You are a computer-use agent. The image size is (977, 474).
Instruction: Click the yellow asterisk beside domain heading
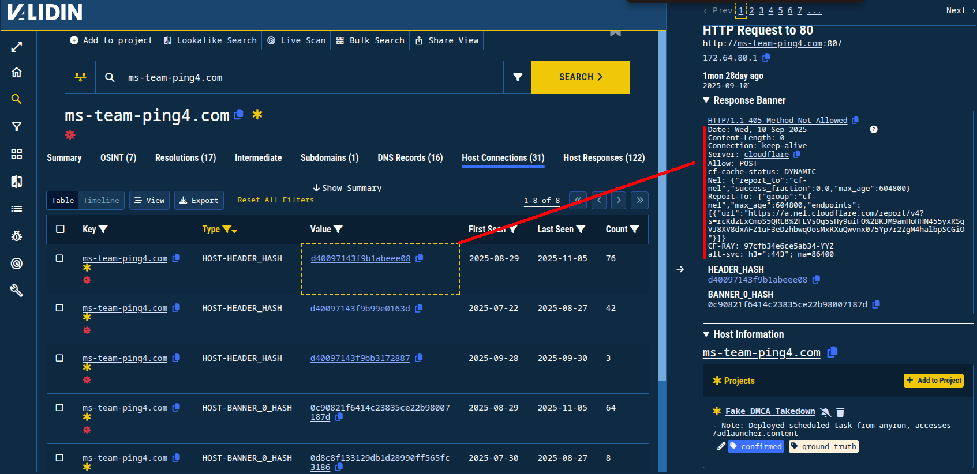pyautogui.click(x=257, y=114)
